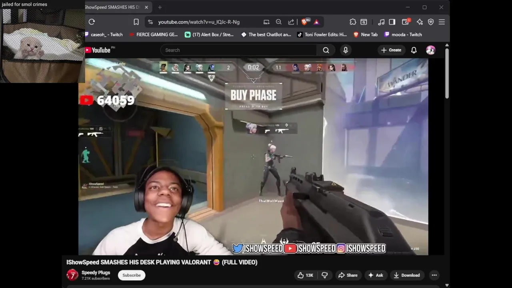Open the Speedy Plugs channel name

[x=96, y=272]
